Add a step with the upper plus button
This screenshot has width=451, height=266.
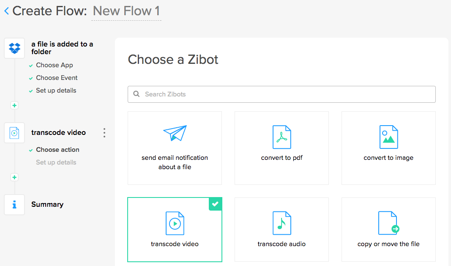click(x=14, y=106)
